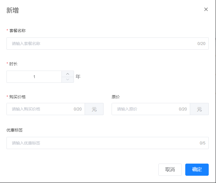Click the 购买价格 field label
The height and width of the screenshot is (183, 216).
tap(18, 97)
